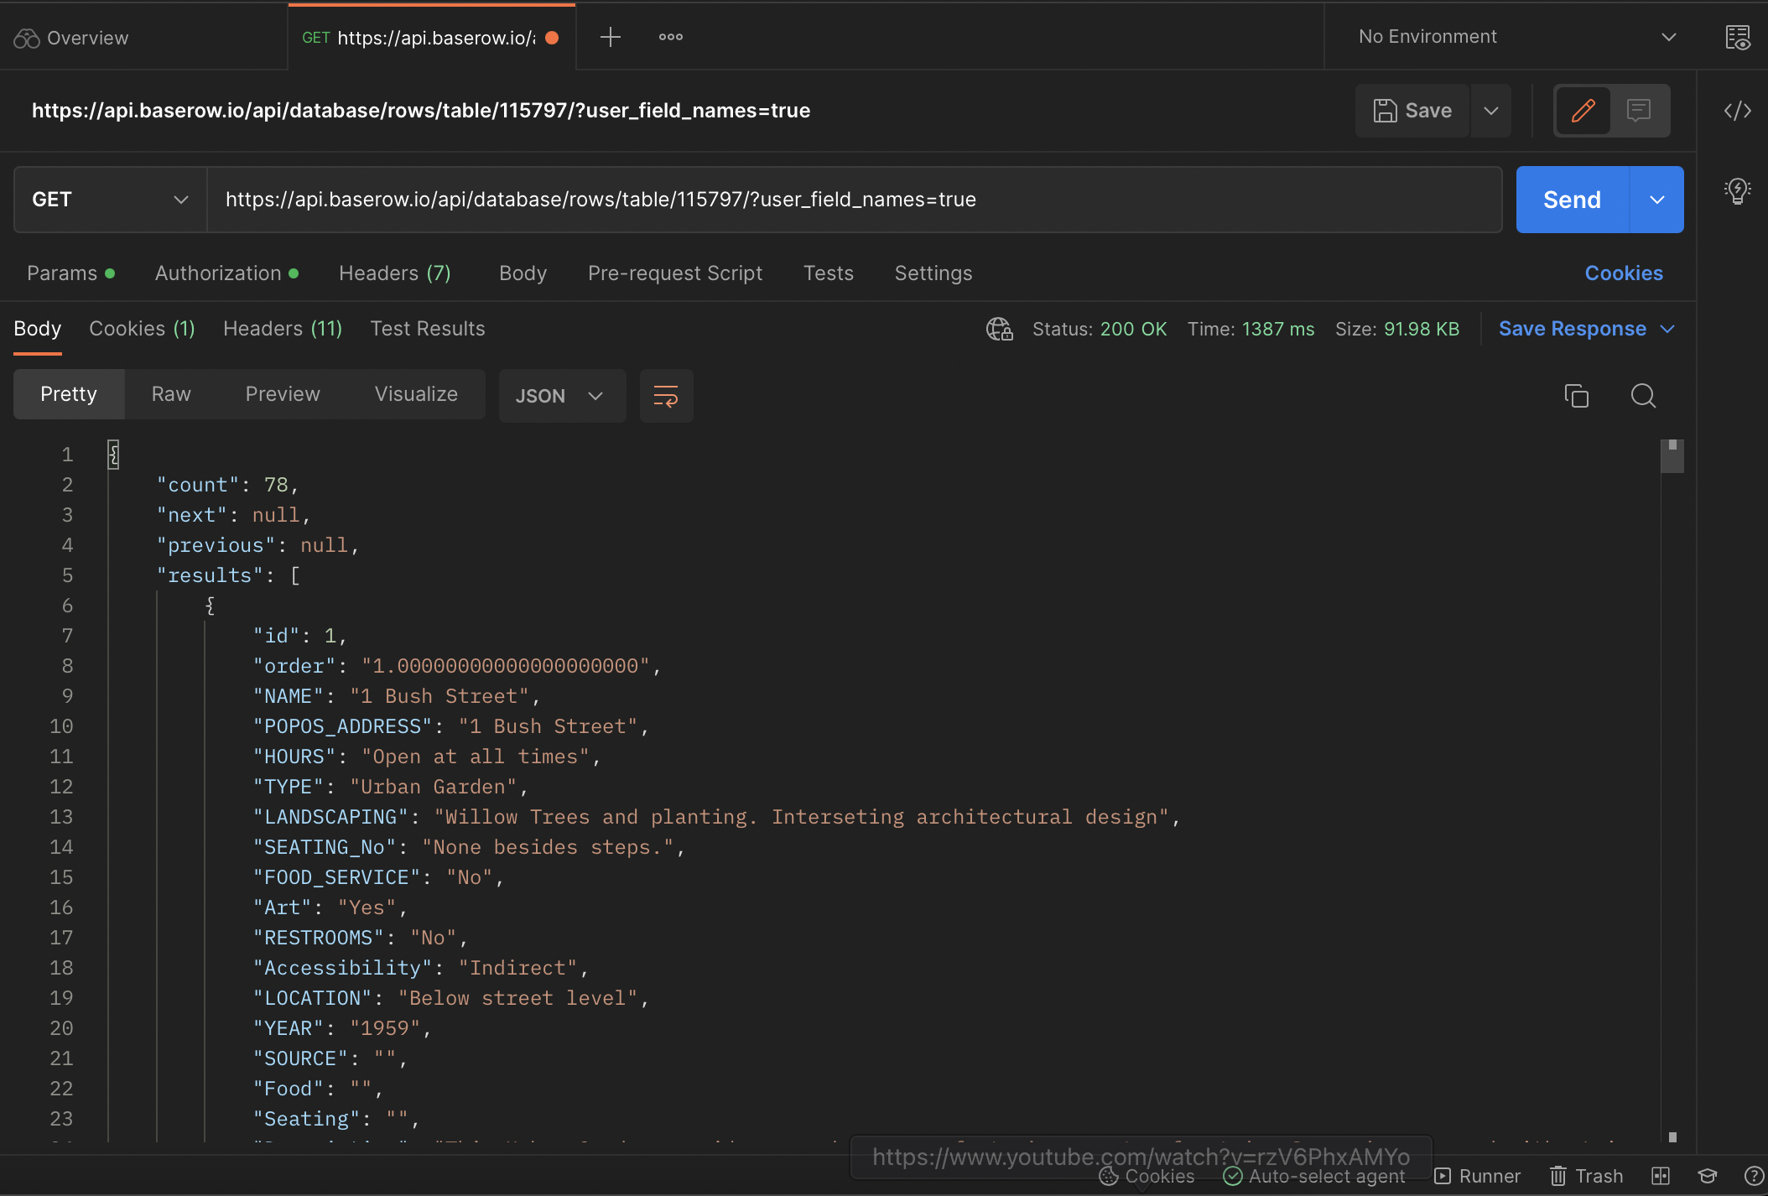This screenshot has width=1768, height=1196.
Task: Open the GET method dropdown
Action: pos(110,200)
